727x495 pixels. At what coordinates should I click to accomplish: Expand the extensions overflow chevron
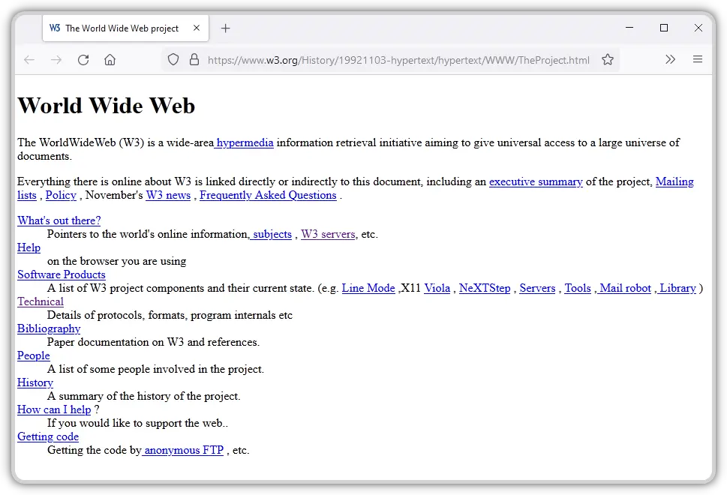[x=670, y=59]
